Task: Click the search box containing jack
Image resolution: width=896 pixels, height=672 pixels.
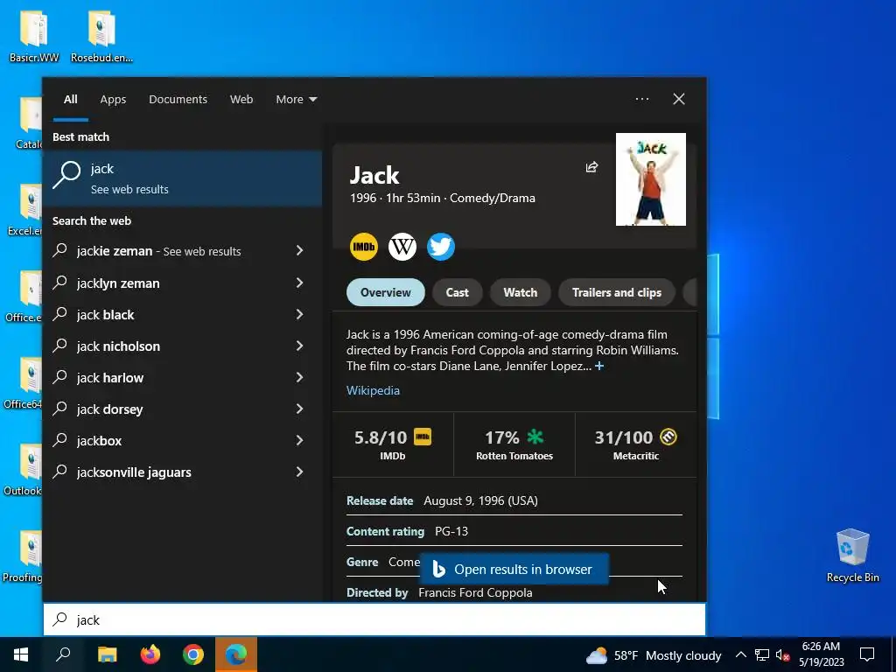Action: point(374,619)
